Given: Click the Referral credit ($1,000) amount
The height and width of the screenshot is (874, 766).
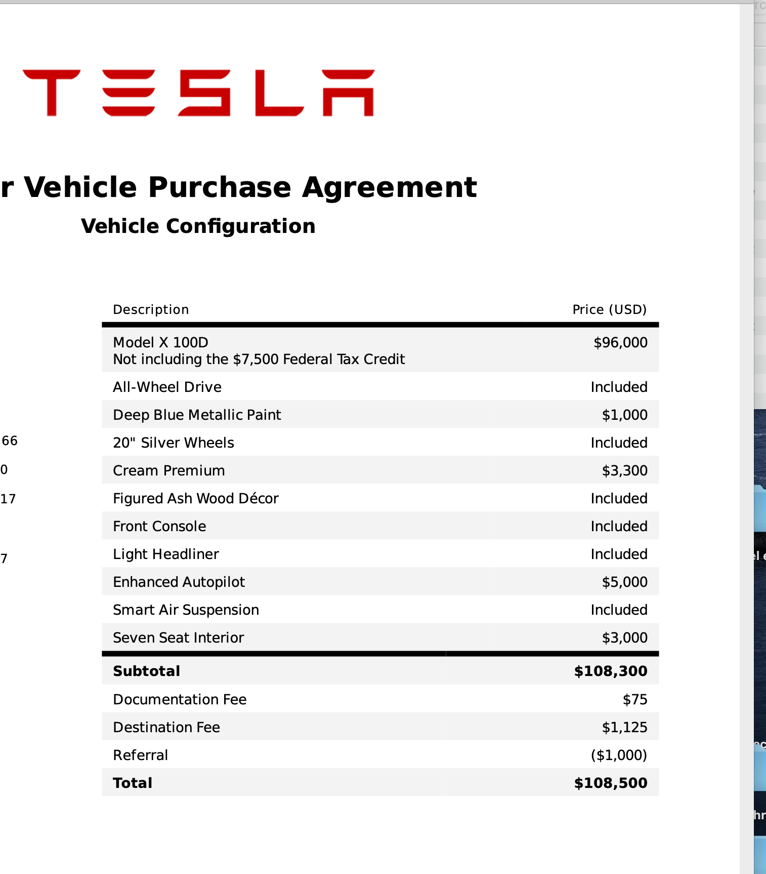Looking at the screenshot, I should 619,755.
